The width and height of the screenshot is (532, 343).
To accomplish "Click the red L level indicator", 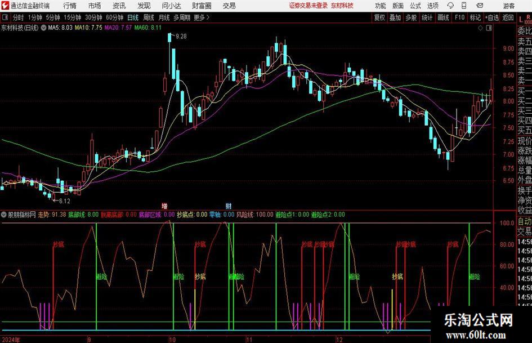I will click(521, 20).
